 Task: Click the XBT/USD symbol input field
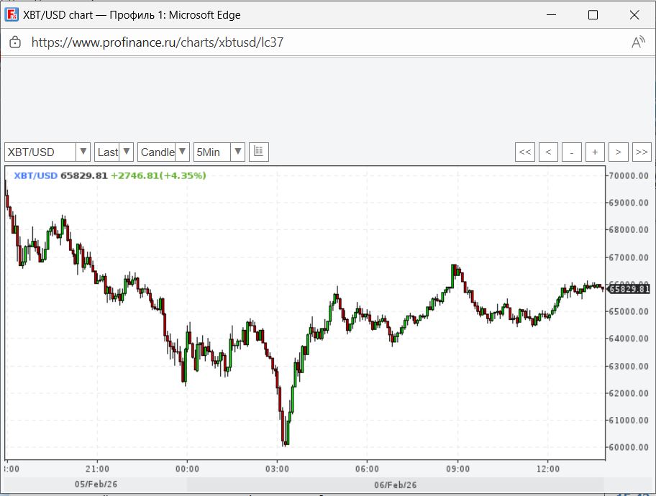click(x=40, y=152)
